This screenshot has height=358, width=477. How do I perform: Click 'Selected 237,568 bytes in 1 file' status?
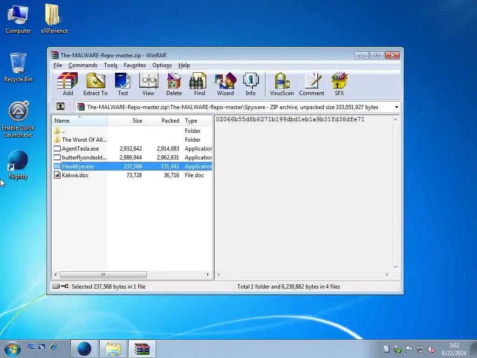[109, 287]
